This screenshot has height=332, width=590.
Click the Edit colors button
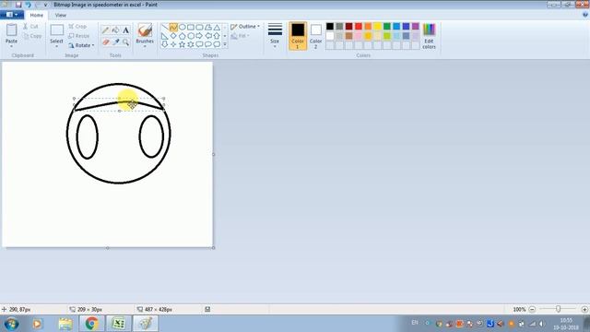tap(429, 36)
